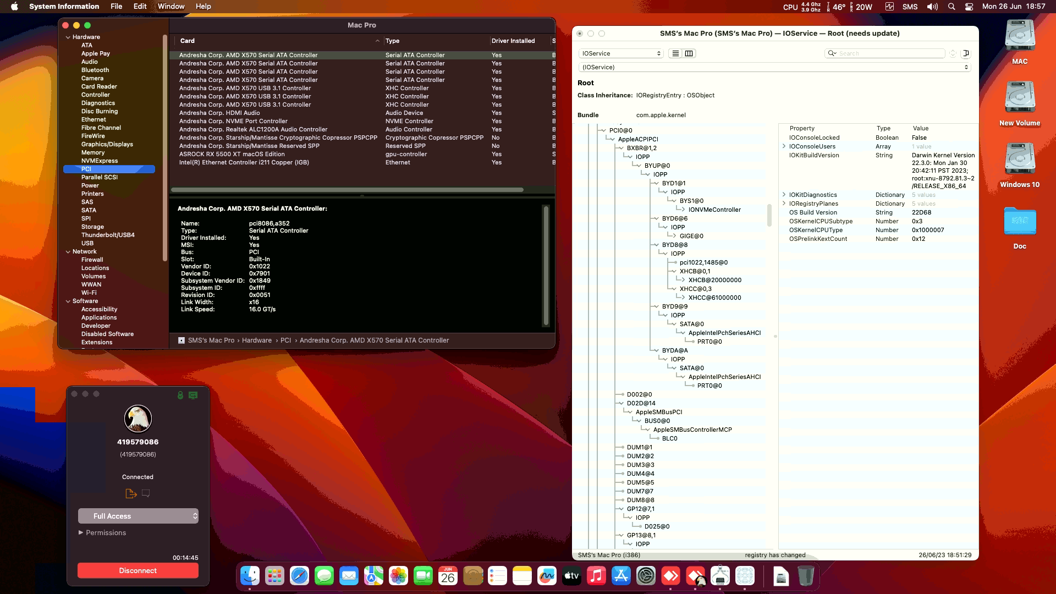The height and width of the screenshot is (594, 1056).
Task: Open Launchpad from the Dock
Action: (x=274, y=576)
